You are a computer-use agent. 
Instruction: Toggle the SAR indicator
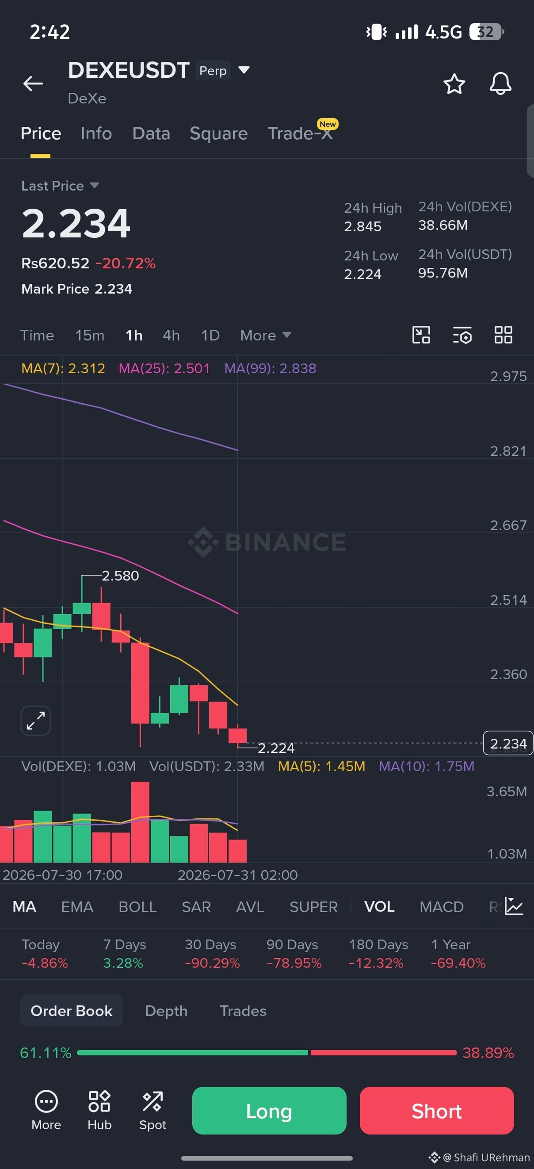[x=196, y=906]
